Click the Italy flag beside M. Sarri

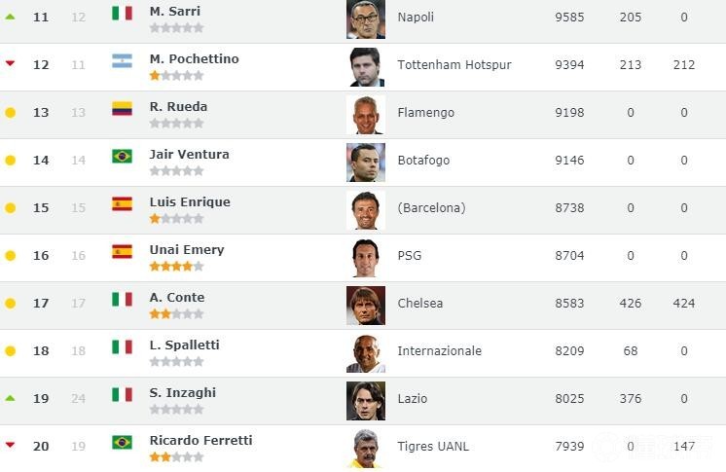click(122, 14)
